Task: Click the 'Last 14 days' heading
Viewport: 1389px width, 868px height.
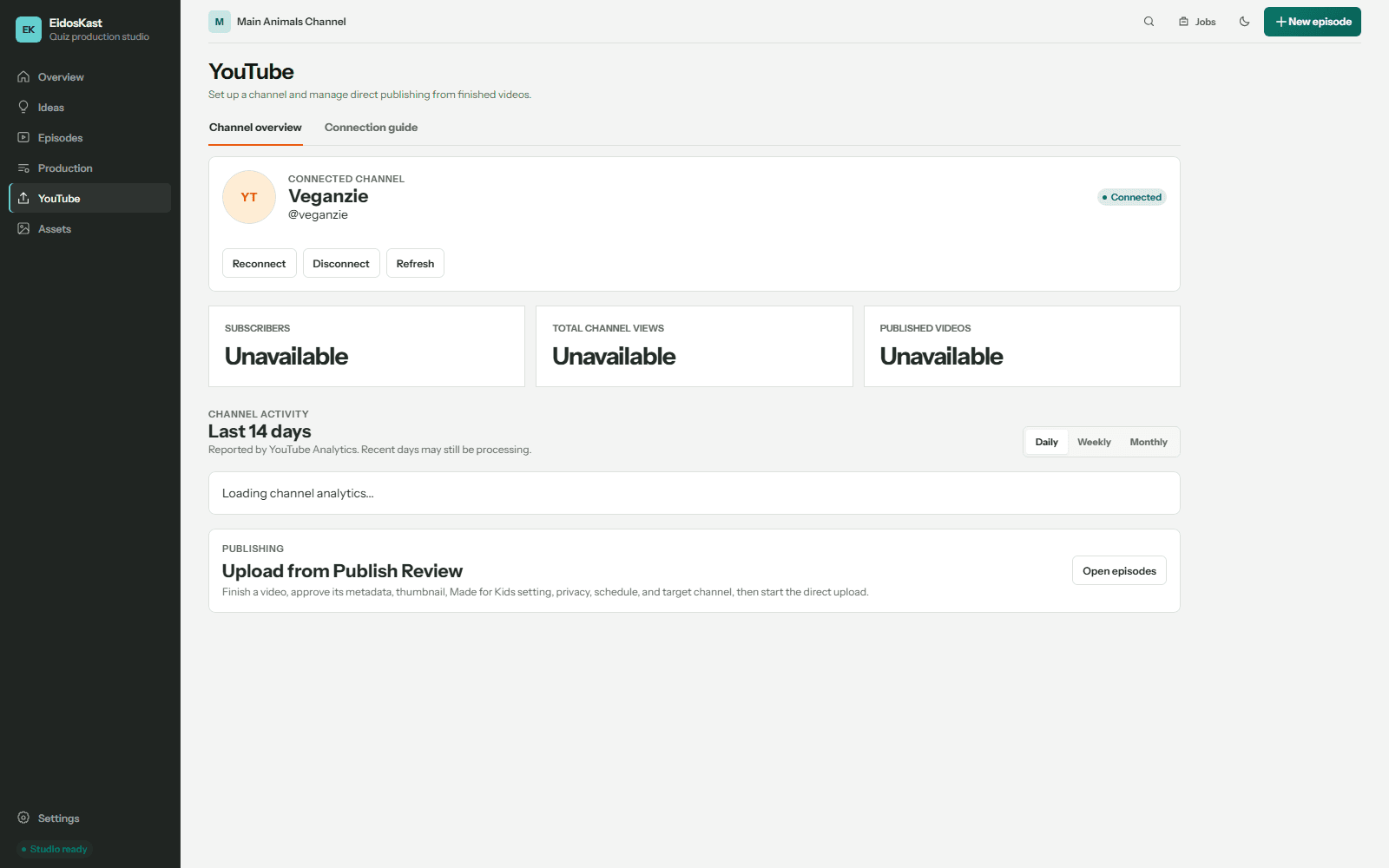Action: [x=260, y=431]
